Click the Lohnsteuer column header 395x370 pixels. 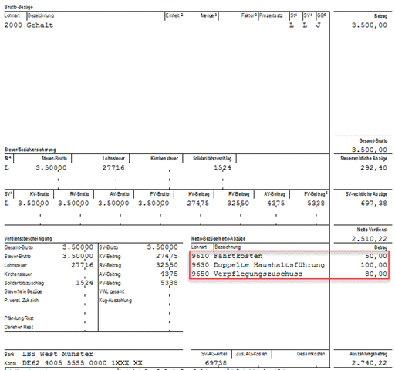pos(113,159)
